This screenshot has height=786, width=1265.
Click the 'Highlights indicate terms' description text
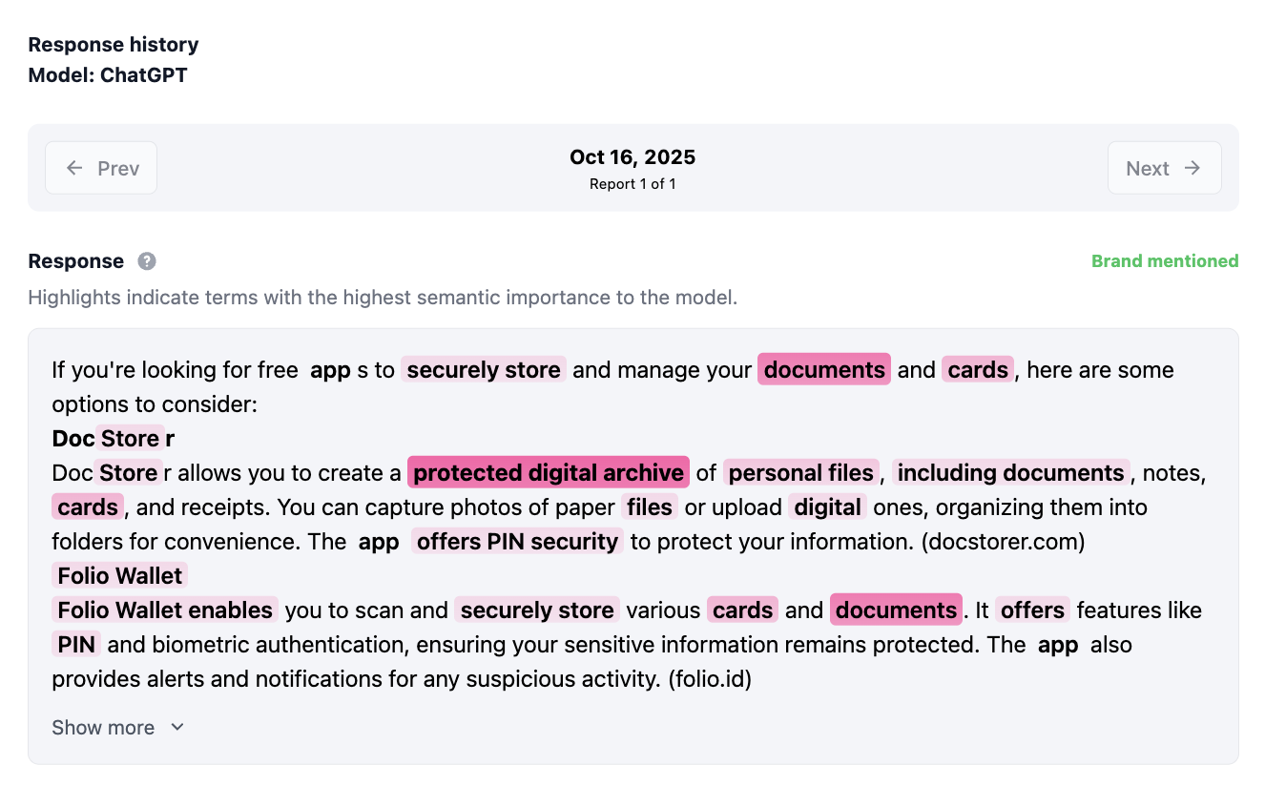[383, 298]
